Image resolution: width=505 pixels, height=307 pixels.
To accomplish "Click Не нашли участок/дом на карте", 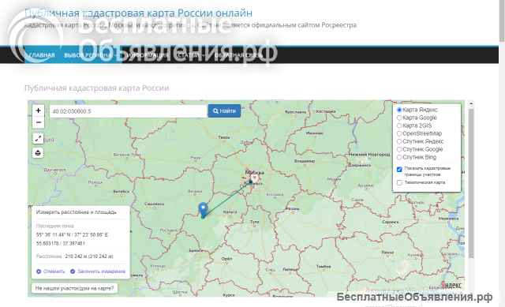I will (74, 288).
